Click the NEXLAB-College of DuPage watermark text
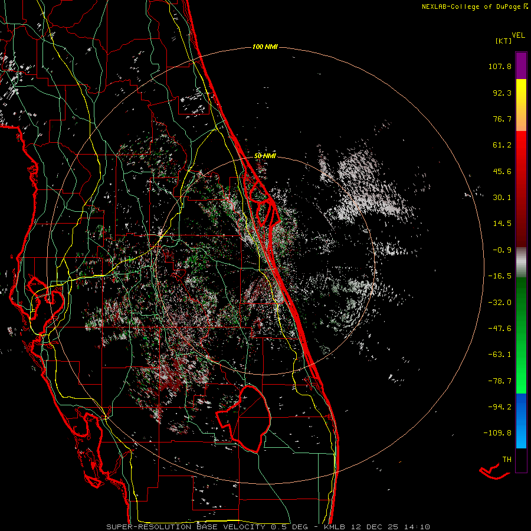The height and width of the screenshot is (531, 531). 474,6
